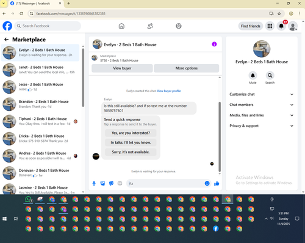Click the More options button
305x243 pixels.
point(187,68)
